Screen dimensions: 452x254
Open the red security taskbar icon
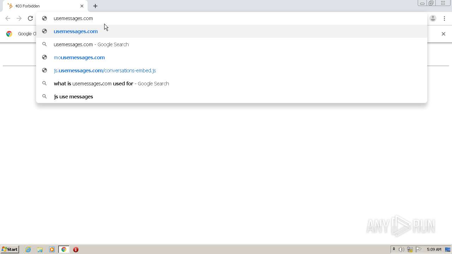coord(76,249)
